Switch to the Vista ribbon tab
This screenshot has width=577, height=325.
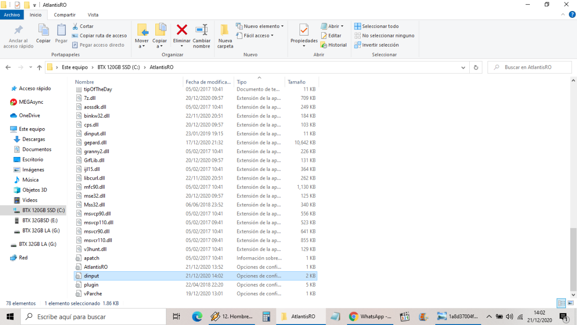93,15
